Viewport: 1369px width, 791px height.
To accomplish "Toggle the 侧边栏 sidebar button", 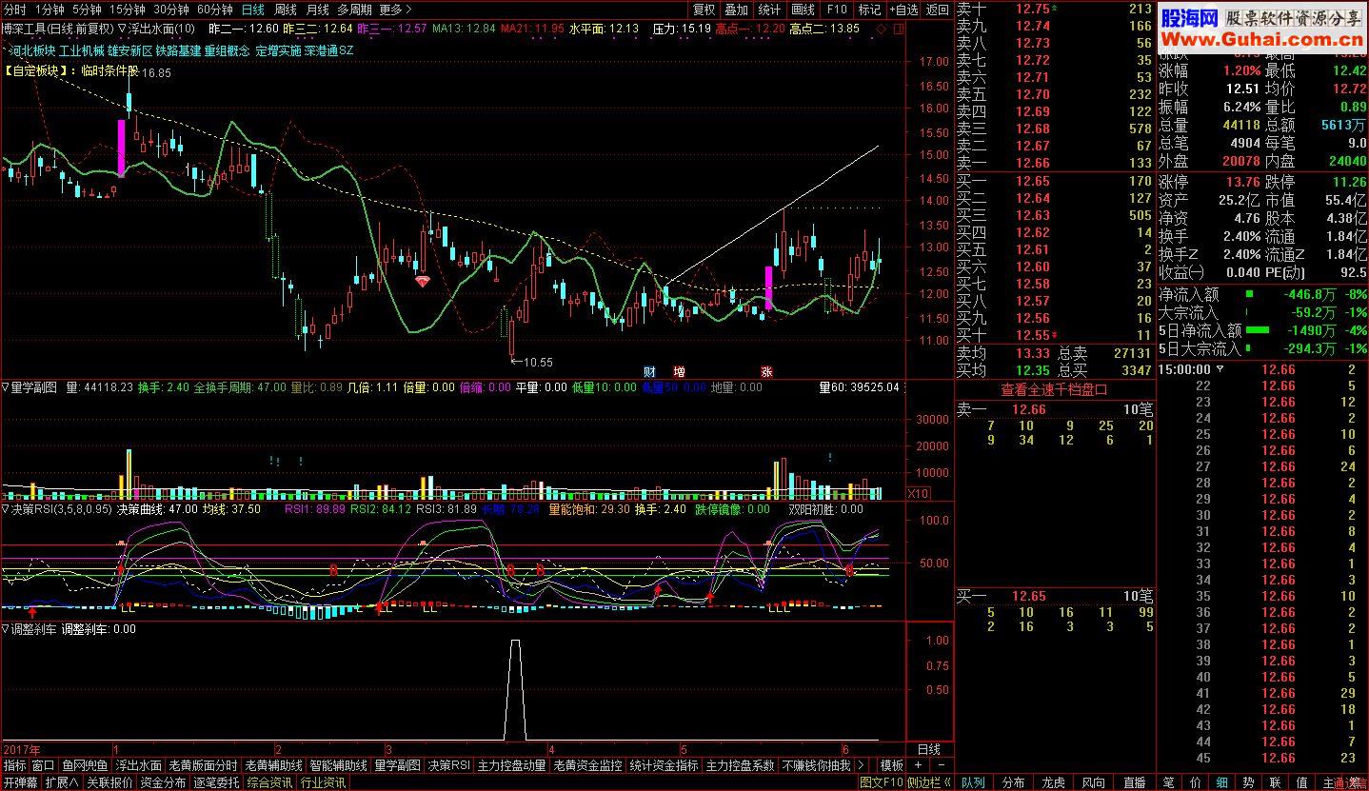I will point(929,782).
